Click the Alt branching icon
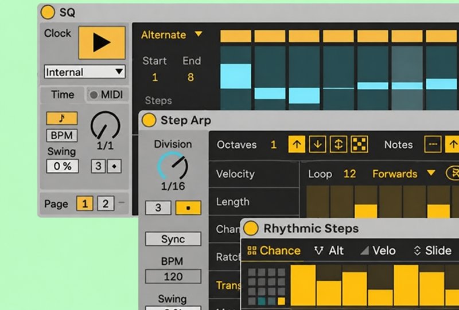 click(318, 250)
